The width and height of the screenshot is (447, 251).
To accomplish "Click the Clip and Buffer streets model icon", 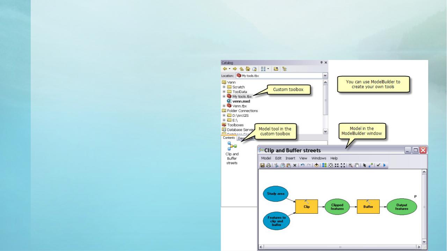I will click(x=232, y=146).
